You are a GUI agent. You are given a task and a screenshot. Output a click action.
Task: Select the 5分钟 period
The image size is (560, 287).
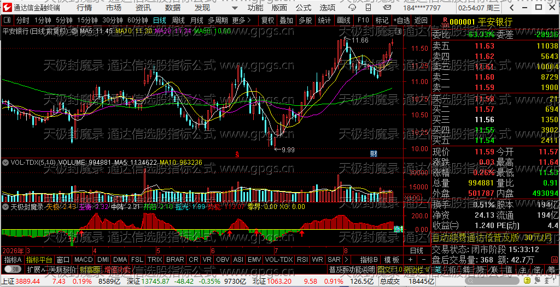pyautogui.click(x=64, y=20)
